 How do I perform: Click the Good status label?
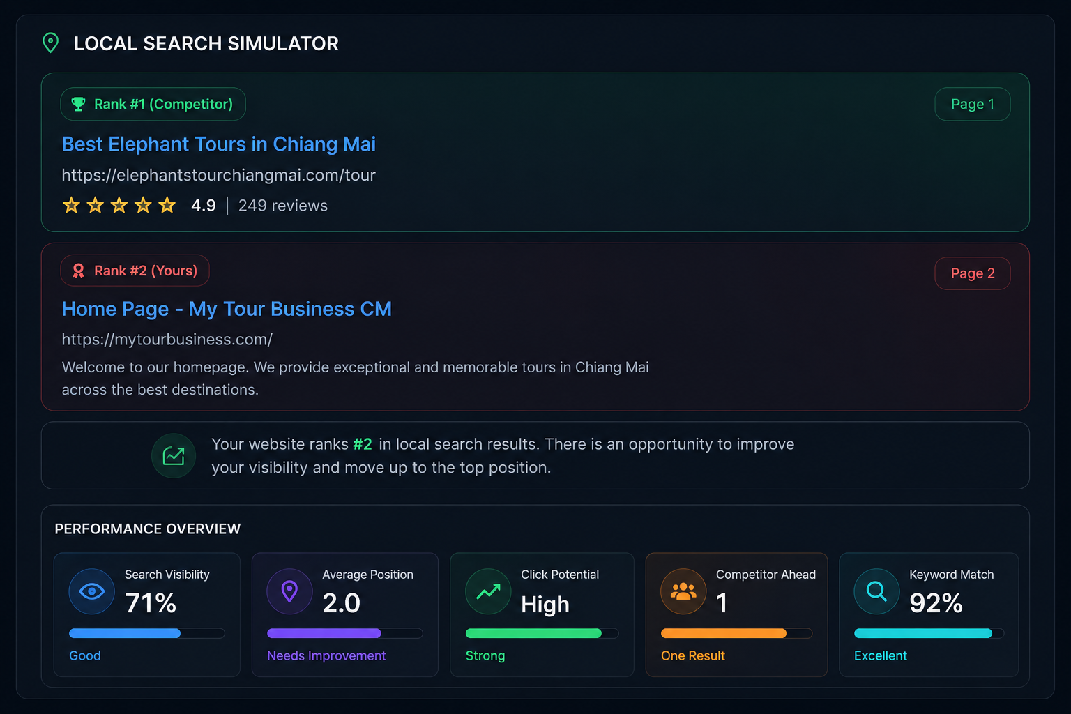pos(85,655)
